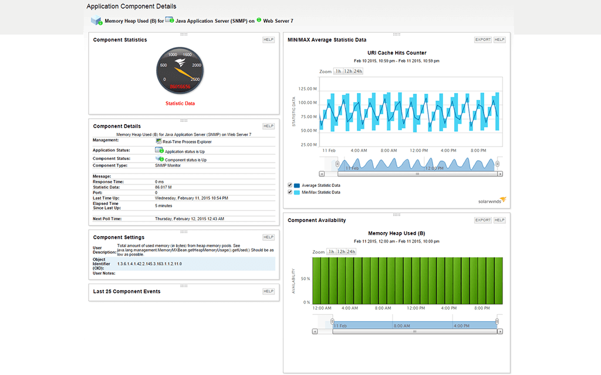Click the SolarWinds logo
601x375 pixels.
491,199
